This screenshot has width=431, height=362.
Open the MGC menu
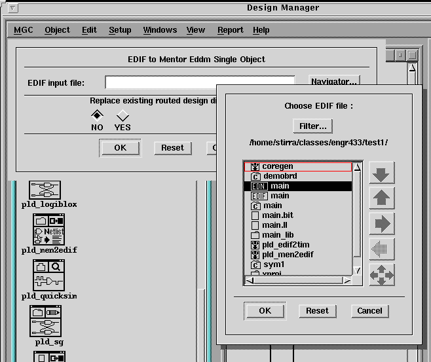(23, 30)
